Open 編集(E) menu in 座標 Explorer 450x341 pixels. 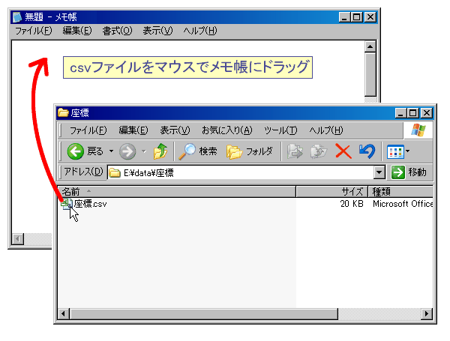click(x=133, y=130)
